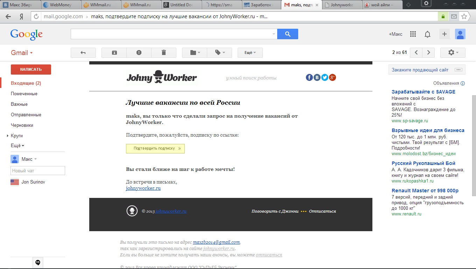Image resolution: width=476 pixels, height=269 pixels.
Task: Bookmark the page with the star icon
Action: [464, 16]
